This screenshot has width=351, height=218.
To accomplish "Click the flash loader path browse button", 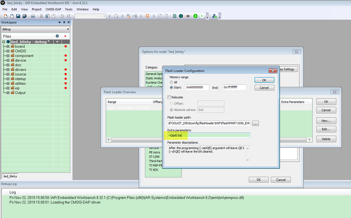I will (x=255, y=123).
